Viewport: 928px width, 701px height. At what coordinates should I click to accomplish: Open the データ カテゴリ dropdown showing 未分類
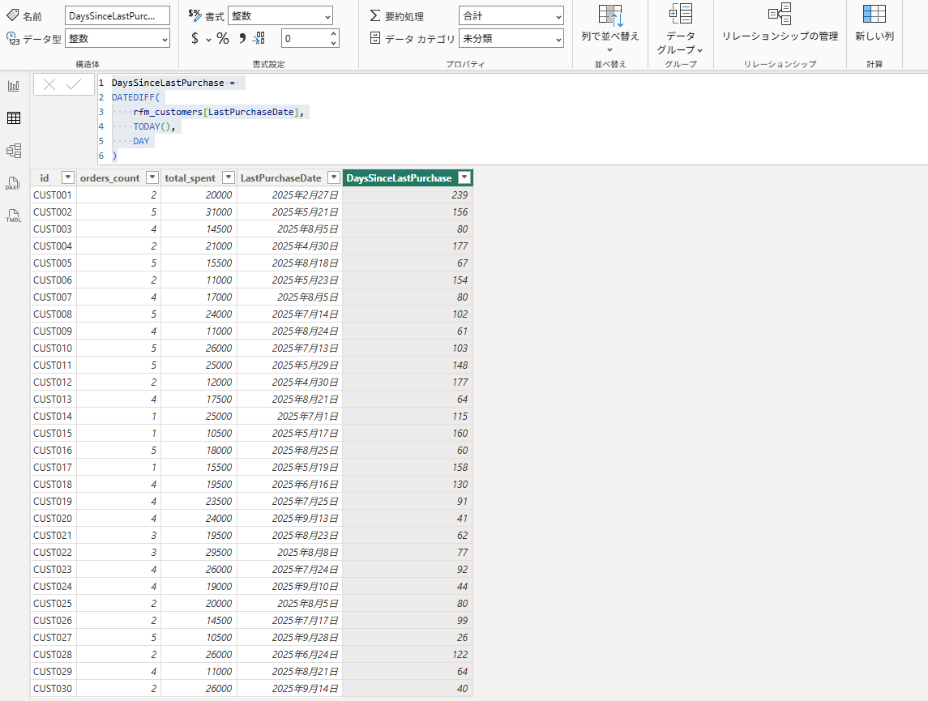click(511, 38)
